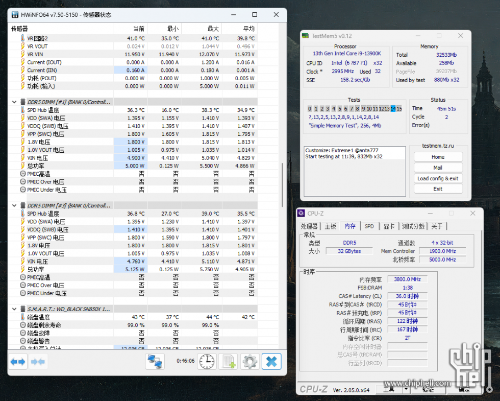Click the log file add icon in HWiNFO
The image size is (500, 401).
(x=229, y=362)
